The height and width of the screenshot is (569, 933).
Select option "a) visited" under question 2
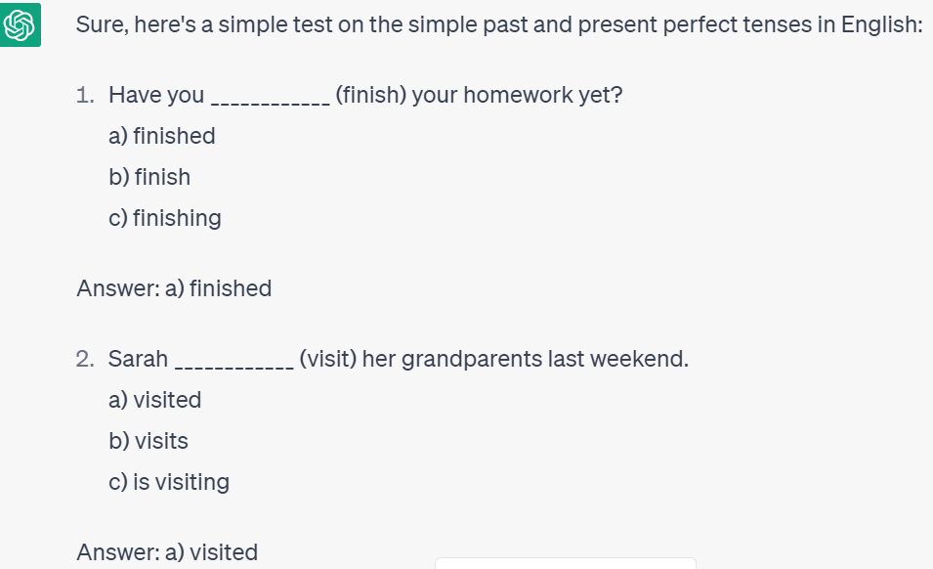[155, 400]
